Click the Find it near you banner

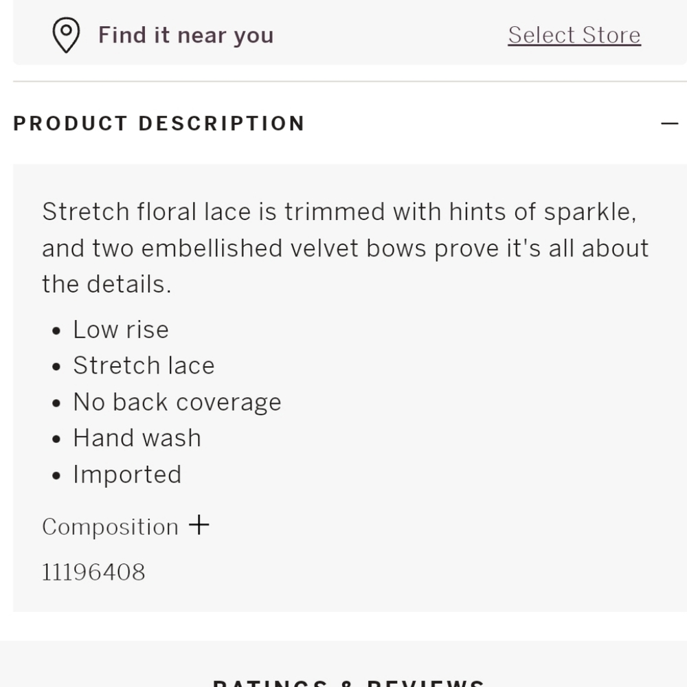(x=350, y=32)
